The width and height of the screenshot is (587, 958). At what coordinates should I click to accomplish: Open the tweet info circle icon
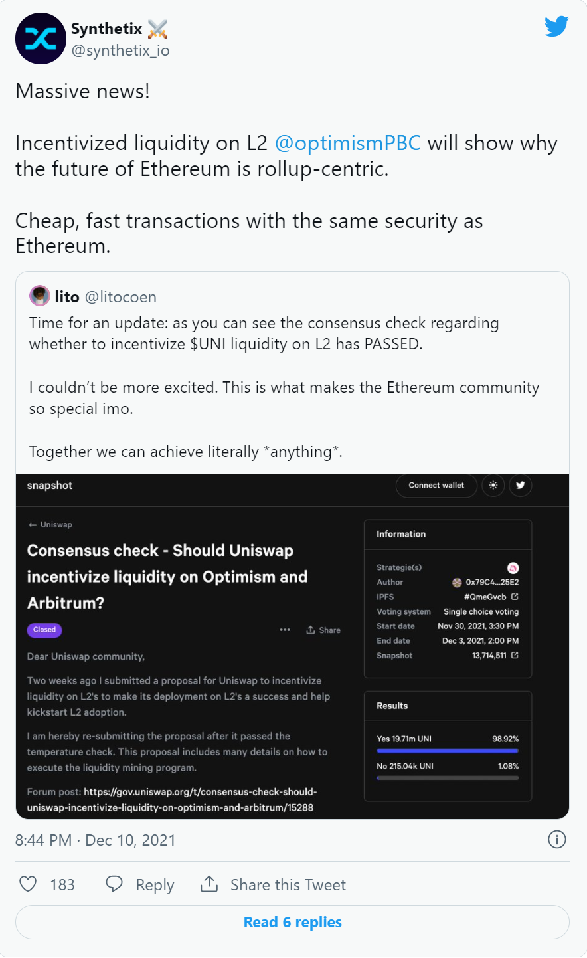pyautogui.click(x=556, y=840)
